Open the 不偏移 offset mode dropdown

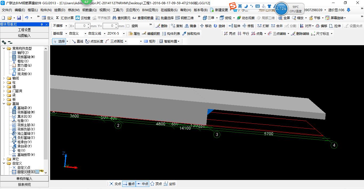(66, 26)
